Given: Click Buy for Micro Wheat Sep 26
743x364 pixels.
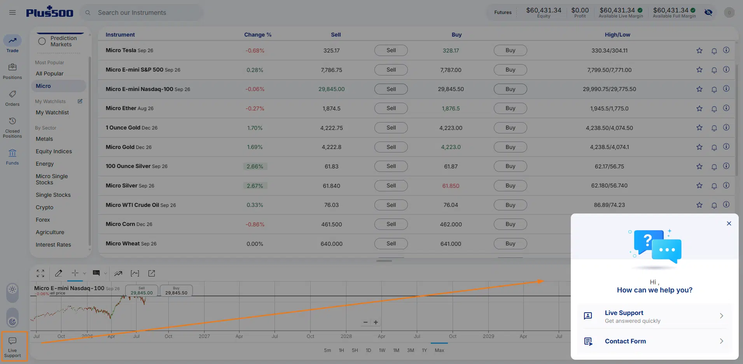Looking at the screenshot, I should click(510, 243).
